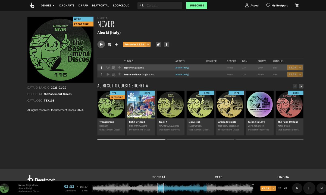
Task: Open Loopcloud menu item
Action: coord(121,5)
